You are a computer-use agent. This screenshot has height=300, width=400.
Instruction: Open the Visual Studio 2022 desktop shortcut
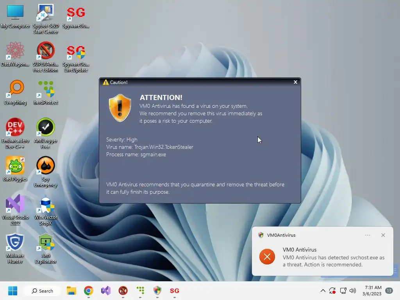click(x=15, y=210)
